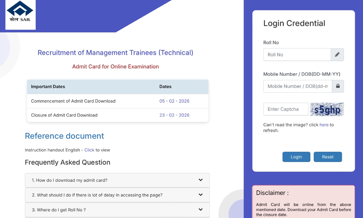The height and width of the screenshot is (218, 363).
Task: Click the Mobile Number / DOB input field
Action: [297, 86]
